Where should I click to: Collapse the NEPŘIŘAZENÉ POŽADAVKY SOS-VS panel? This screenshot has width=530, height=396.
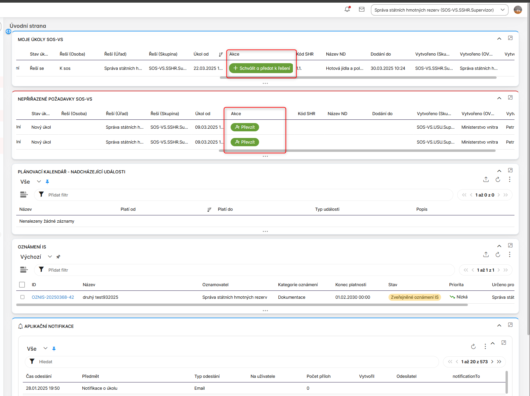click(499, 98)
